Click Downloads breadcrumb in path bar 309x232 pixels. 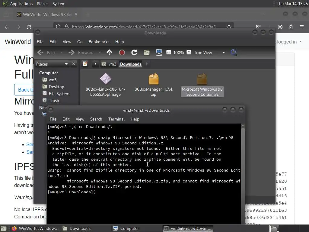pos(131,64)
